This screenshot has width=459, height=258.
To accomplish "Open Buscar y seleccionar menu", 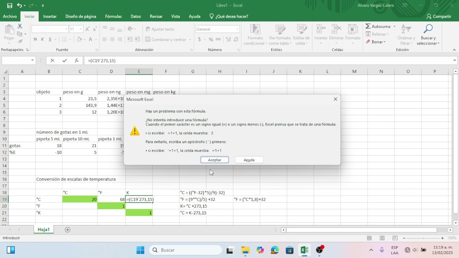I will [428, 35].
